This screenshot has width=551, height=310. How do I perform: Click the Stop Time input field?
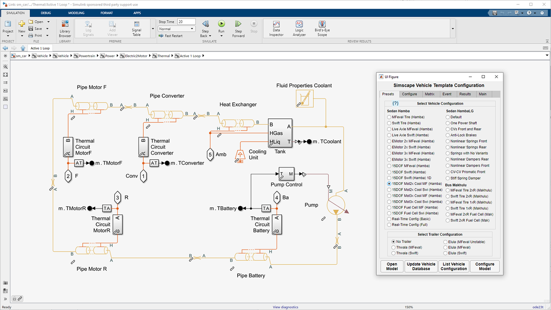point(186,22)
